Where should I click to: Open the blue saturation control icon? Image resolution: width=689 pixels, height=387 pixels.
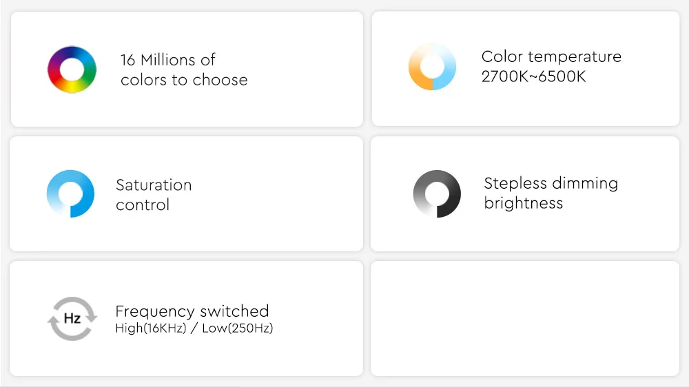70,194
